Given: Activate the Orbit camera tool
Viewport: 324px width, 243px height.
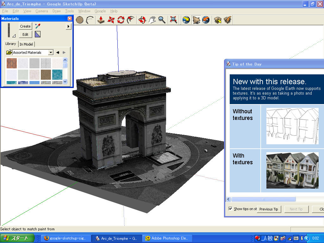Looking at the screenshot, I should (142, 20).
